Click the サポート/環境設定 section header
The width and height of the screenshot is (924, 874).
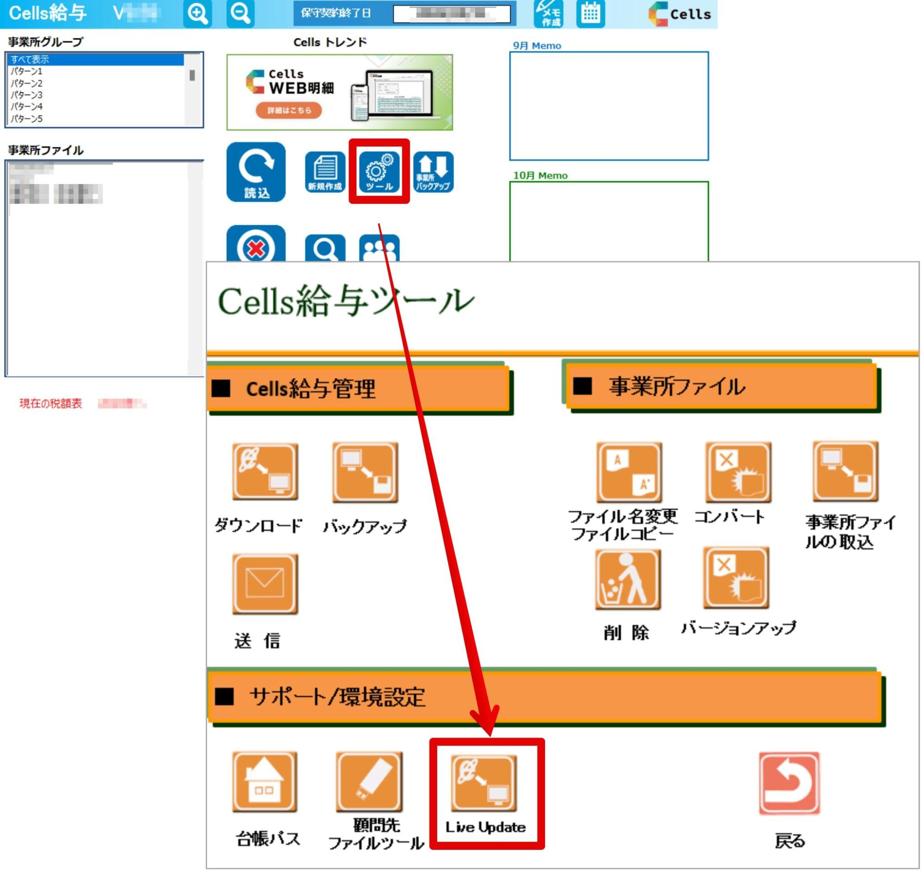544,697
